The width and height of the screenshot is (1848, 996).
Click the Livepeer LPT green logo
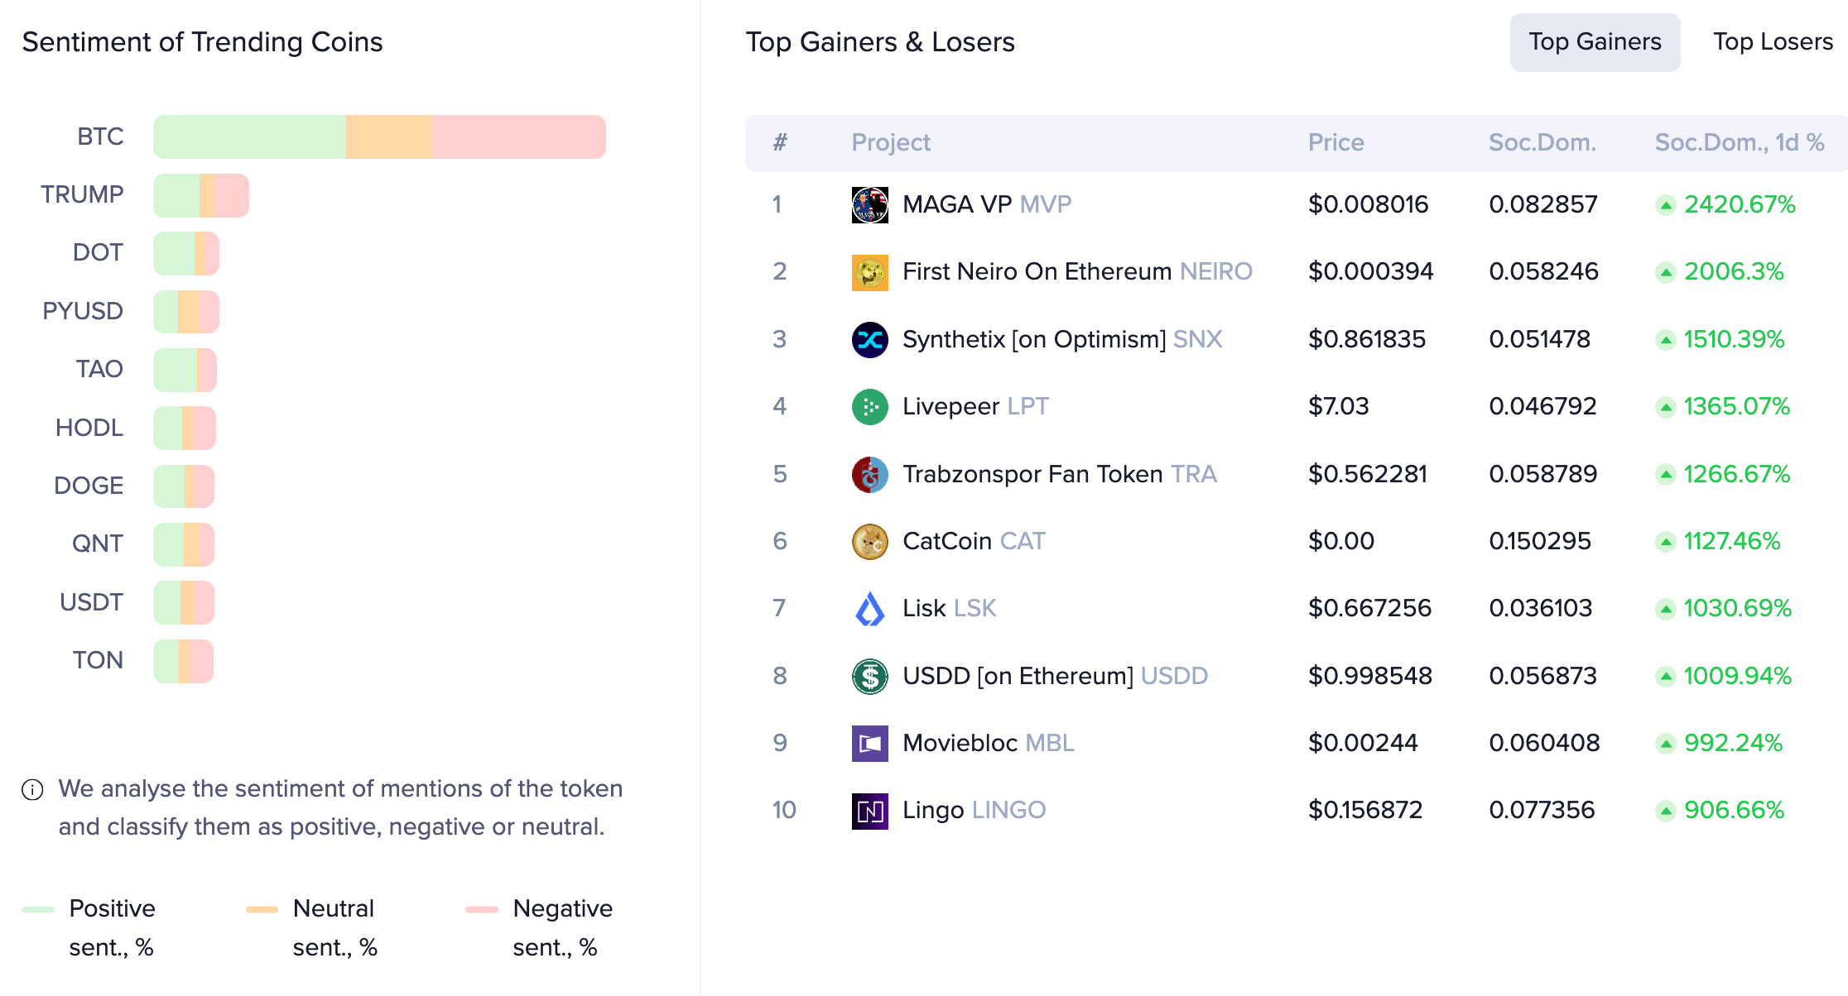(869, 406)
